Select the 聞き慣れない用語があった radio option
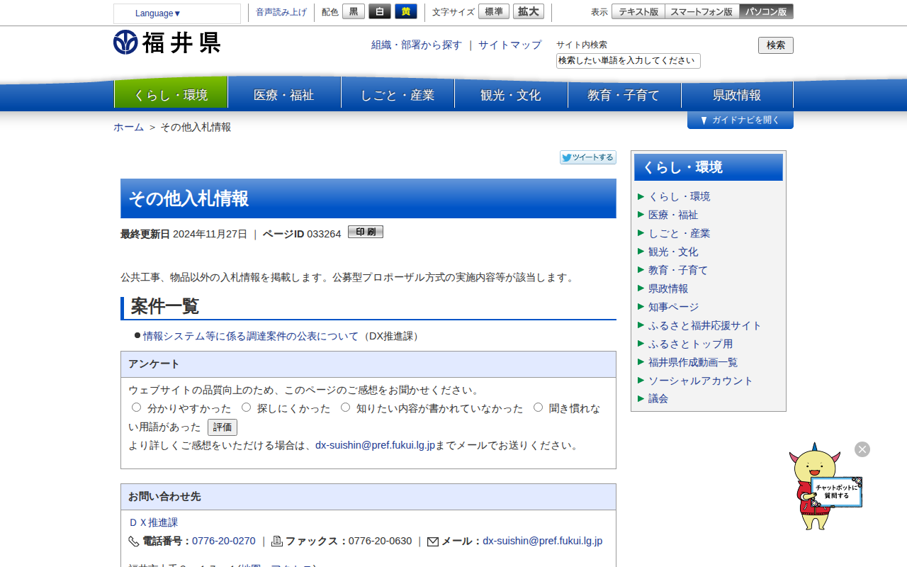This screenshot has width=907, height=567. (x=539, y=408)
